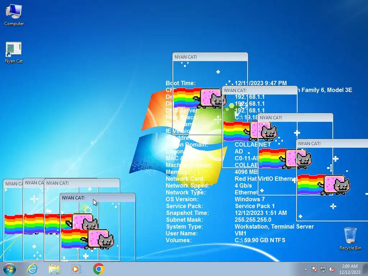Image resolution: width=368 pixels, height=276 pixels.
Task: Select the Computer desktop icon
Action: [x=14, y=15]
